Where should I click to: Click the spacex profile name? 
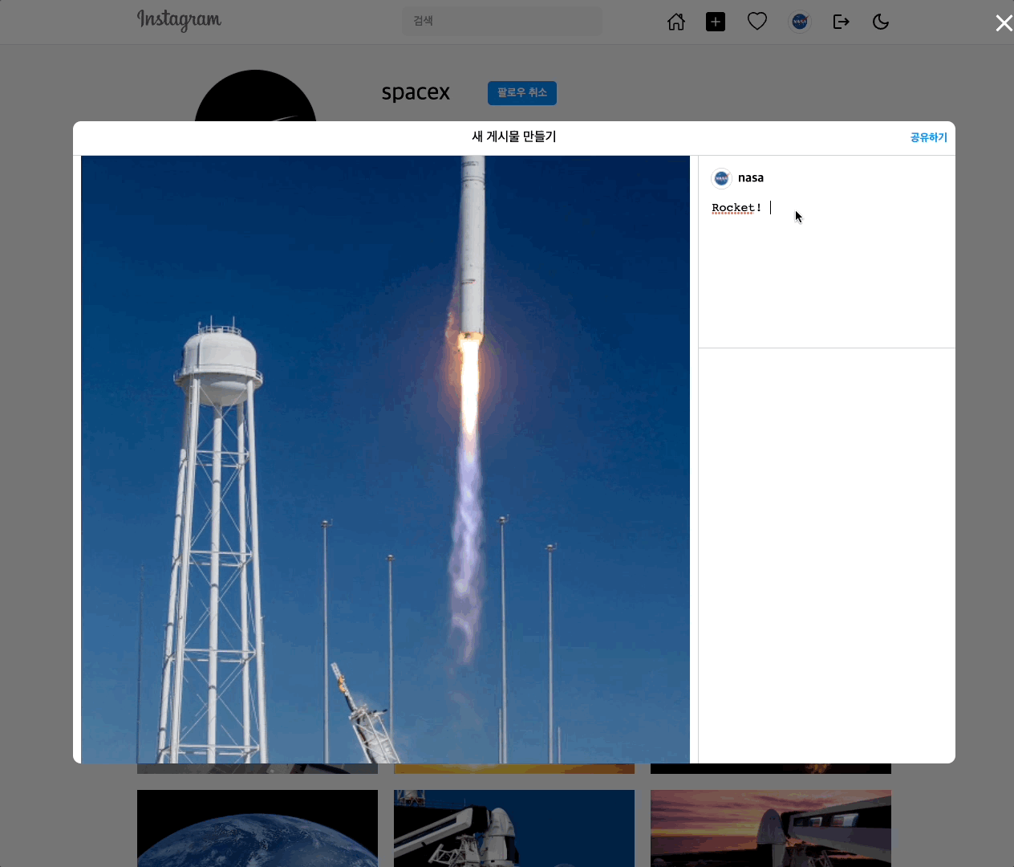[x=416, y=92]
